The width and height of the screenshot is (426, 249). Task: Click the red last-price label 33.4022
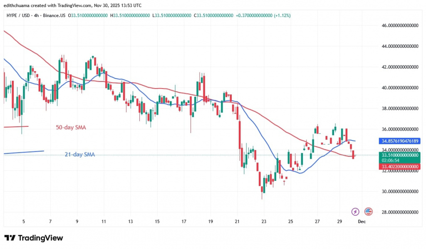tap(399, 166)
